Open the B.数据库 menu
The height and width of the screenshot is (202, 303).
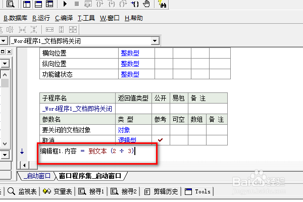coord(15,18)
